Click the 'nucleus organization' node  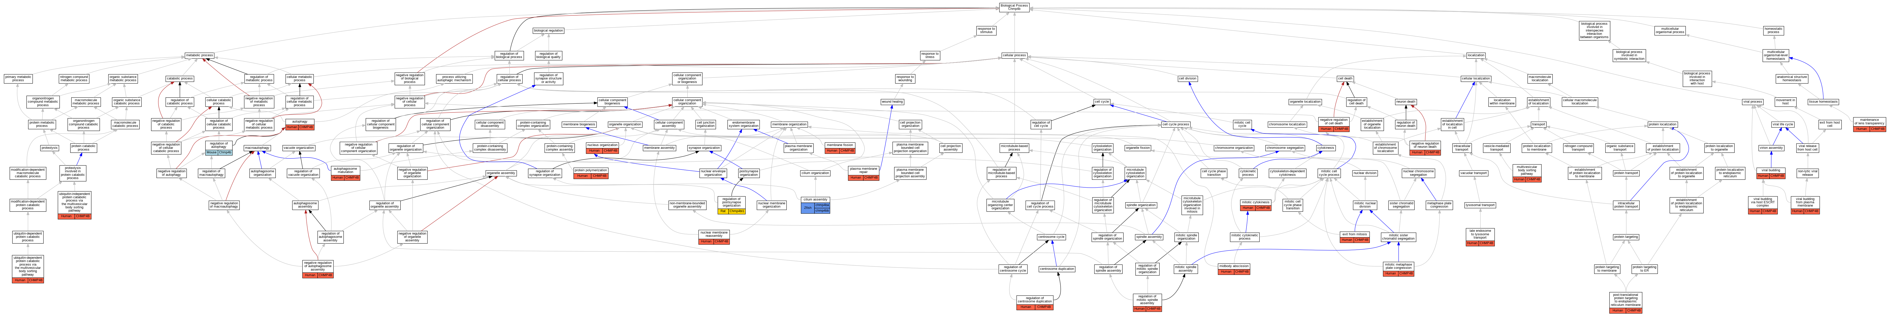[602, 148]
